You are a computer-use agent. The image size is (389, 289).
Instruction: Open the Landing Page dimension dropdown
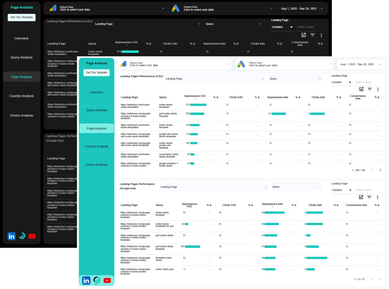point(215,79)
